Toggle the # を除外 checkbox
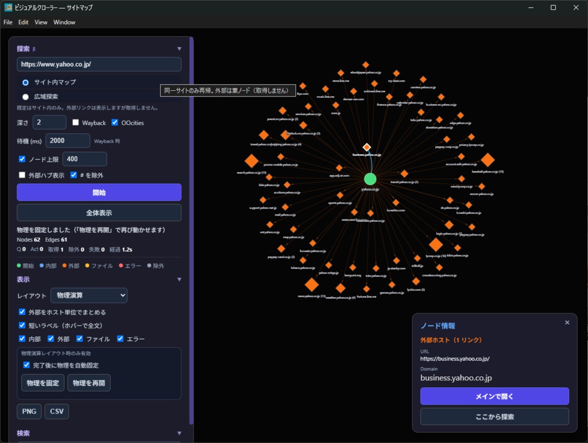This screenshot has width=588, height=443. point(73,175)
